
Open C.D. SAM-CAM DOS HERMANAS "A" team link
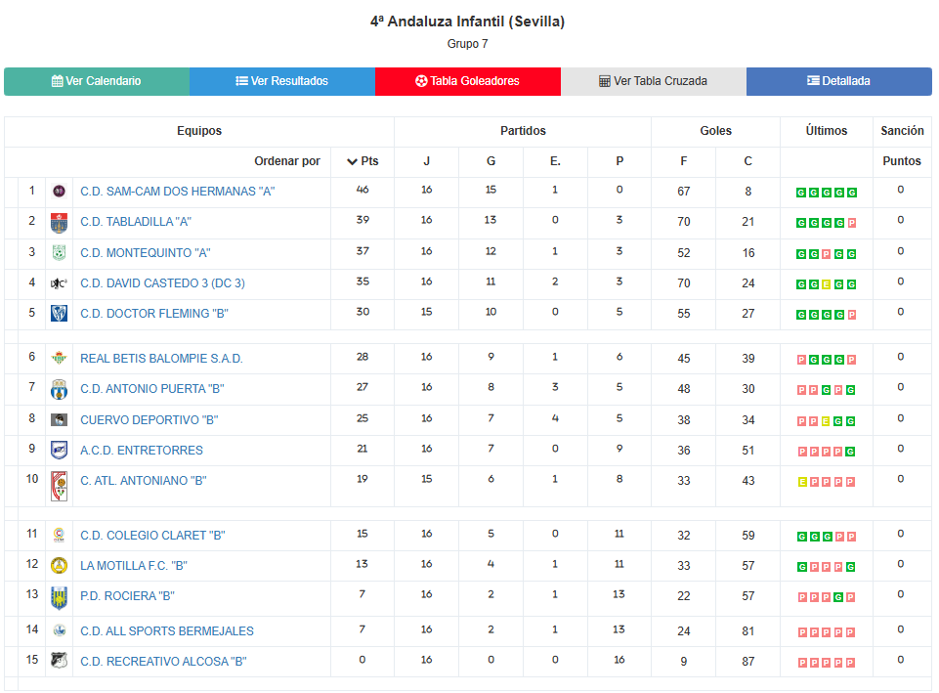pyautogui.click(x=177, y=192)
